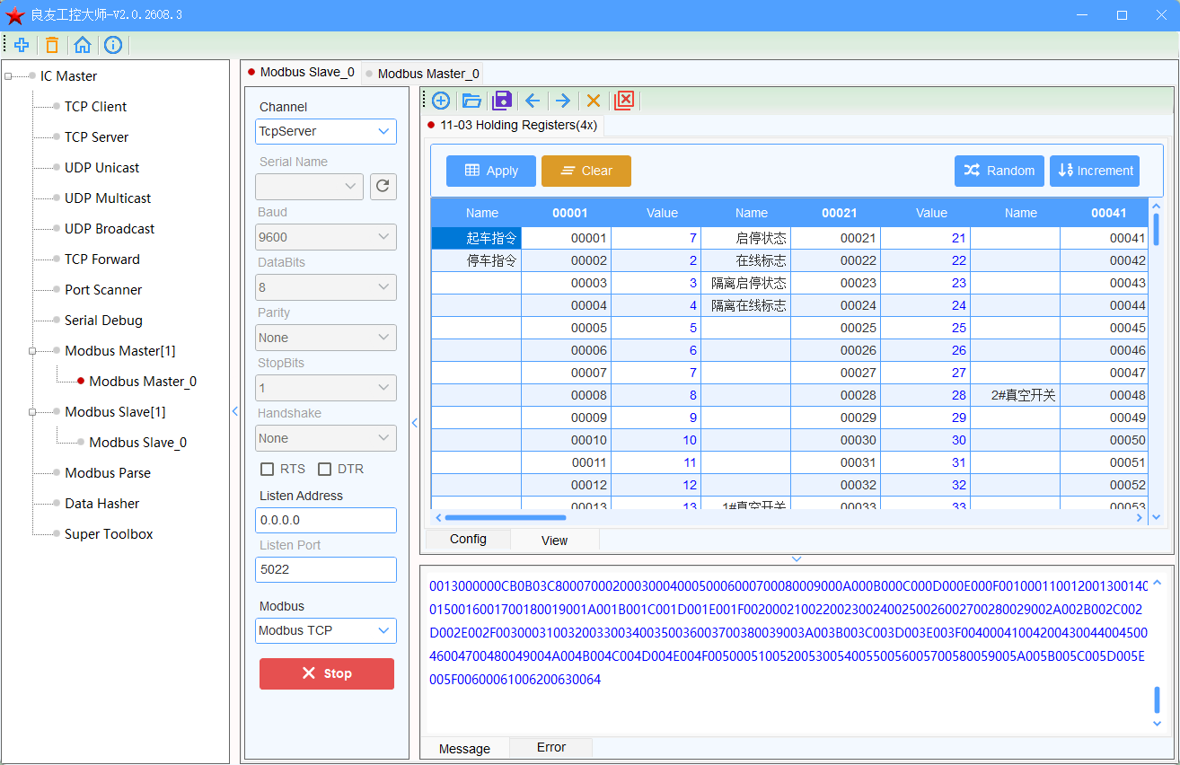
Task: Open TCP Forward tree item
Action: coord(101,259)
